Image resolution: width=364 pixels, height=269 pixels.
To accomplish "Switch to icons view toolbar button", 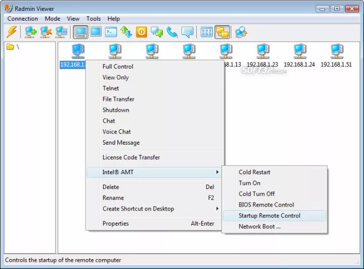I will (206, 32).
